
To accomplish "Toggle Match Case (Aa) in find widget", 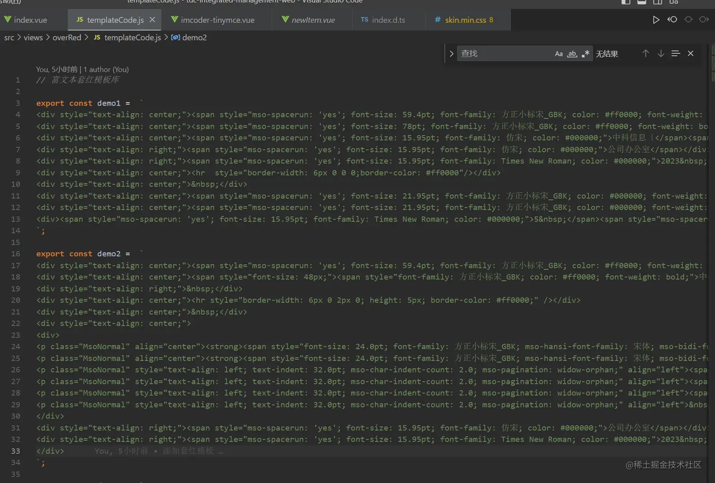I will coord(558,54).
